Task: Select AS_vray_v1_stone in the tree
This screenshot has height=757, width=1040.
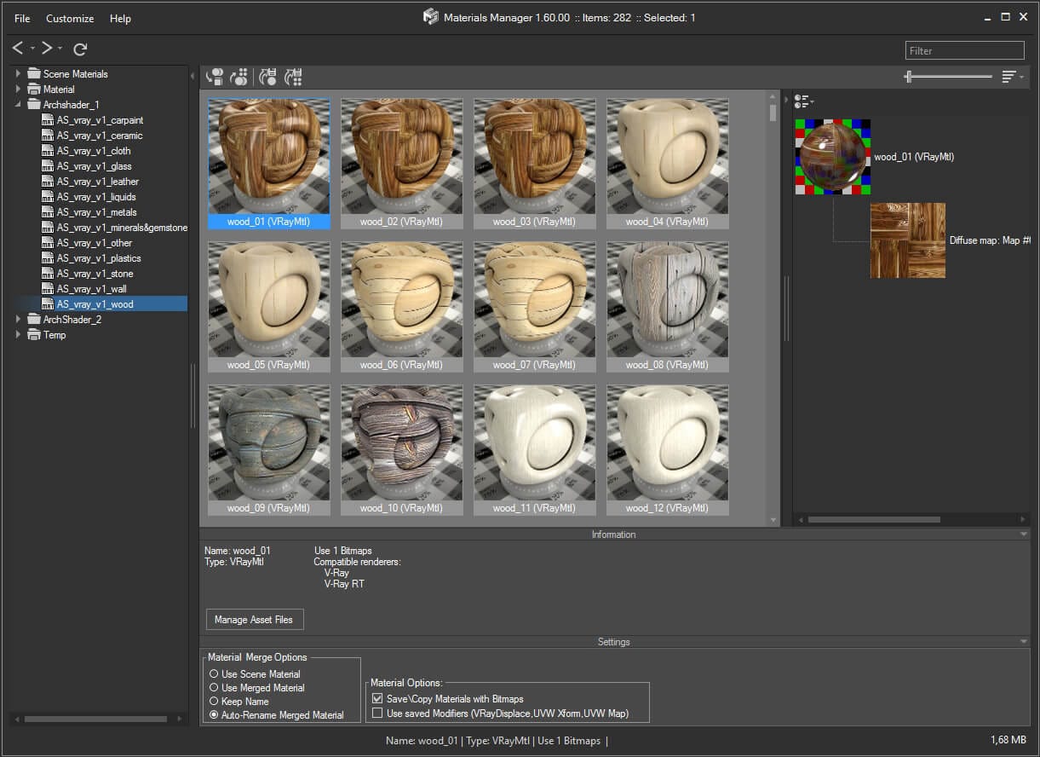Action: pos(95,274)
